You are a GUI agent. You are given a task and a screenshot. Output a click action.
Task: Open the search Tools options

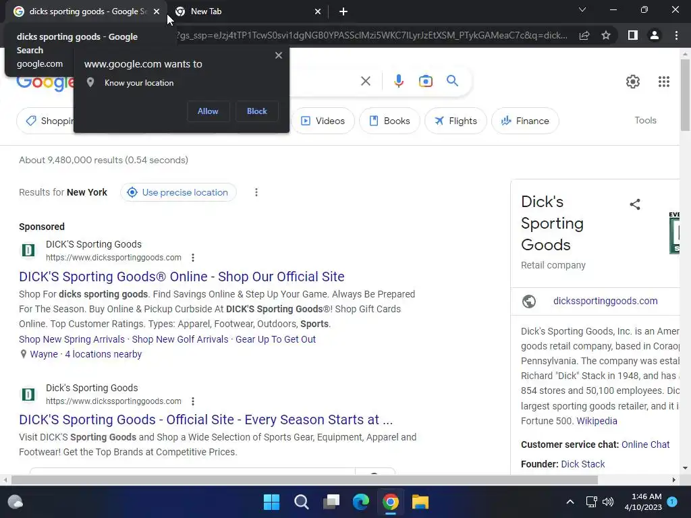(x=645, y=120)
